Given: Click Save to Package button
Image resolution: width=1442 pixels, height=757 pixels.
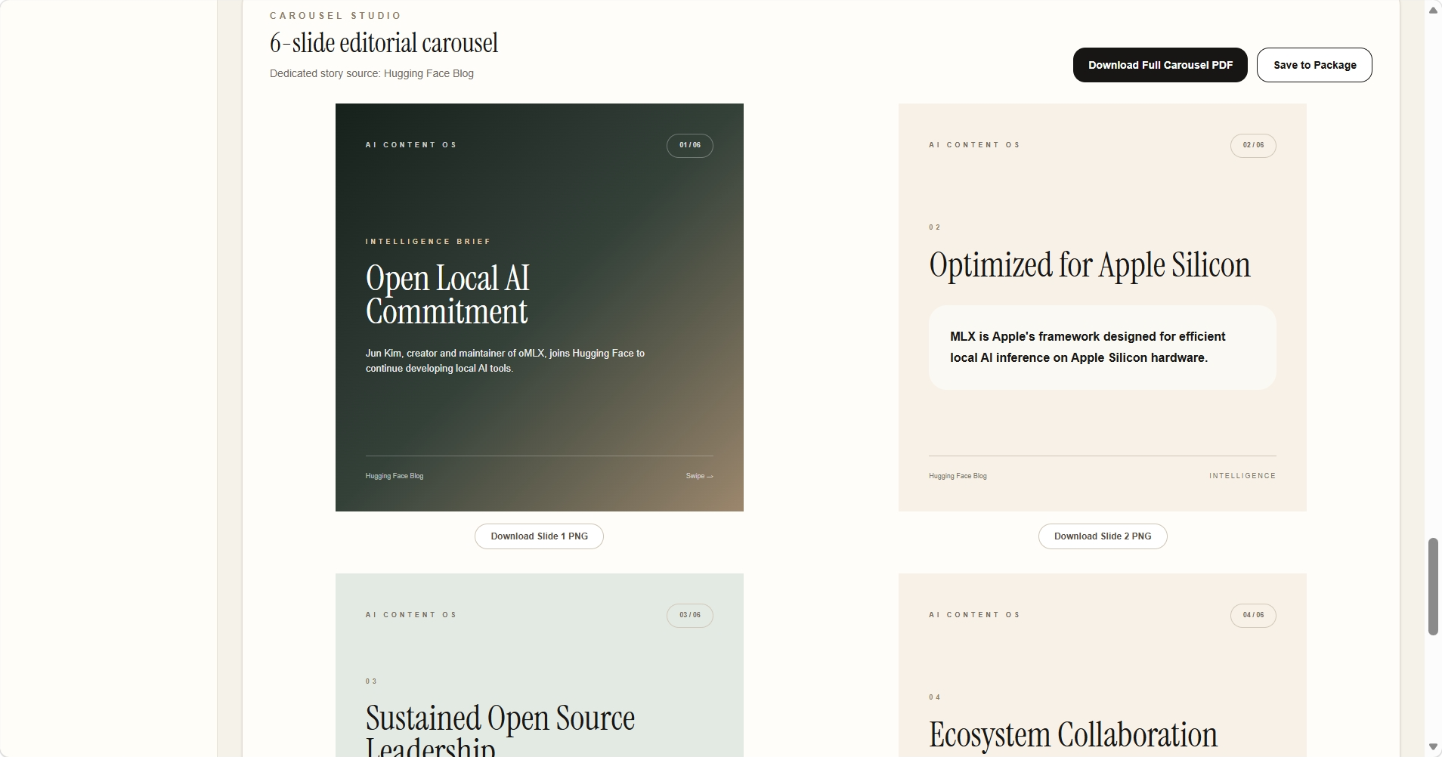Looking at the screenshot, I should tap(1314, 65).
